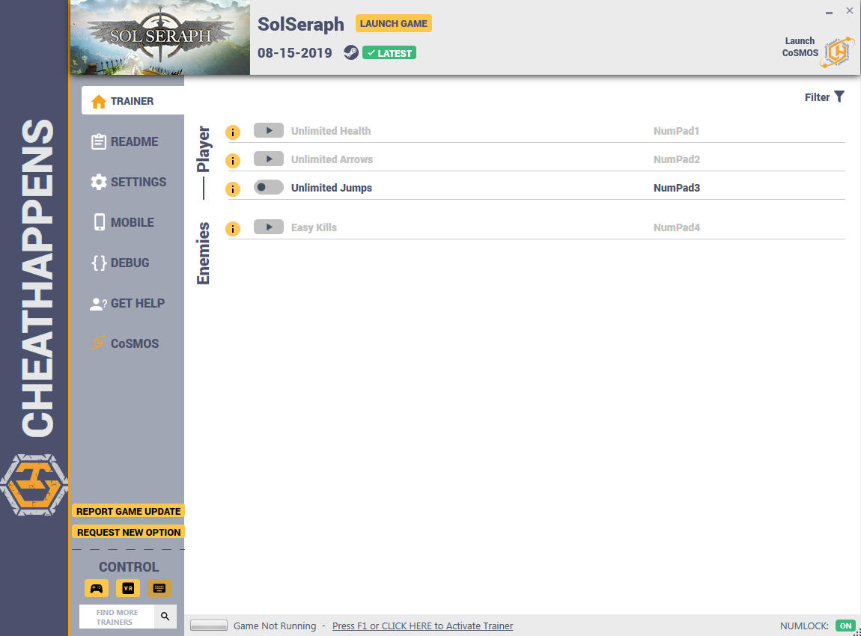
Task: Click info icon for Unlimited Jumps
Action: click(x=233, y=189)
